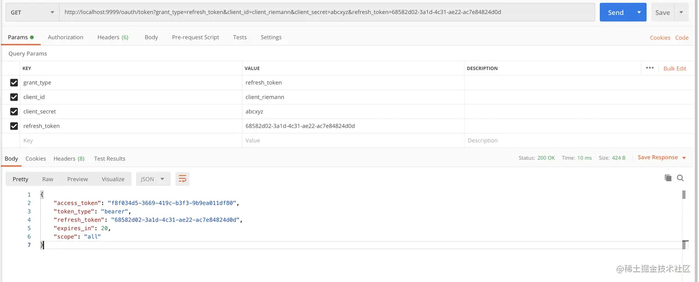This screenshot has height=282, width=699.
Task: Click the Bulk Edit link
Action: point(674,68)
